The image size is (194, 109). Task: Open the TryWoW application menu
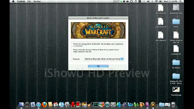tap(21, 1)
